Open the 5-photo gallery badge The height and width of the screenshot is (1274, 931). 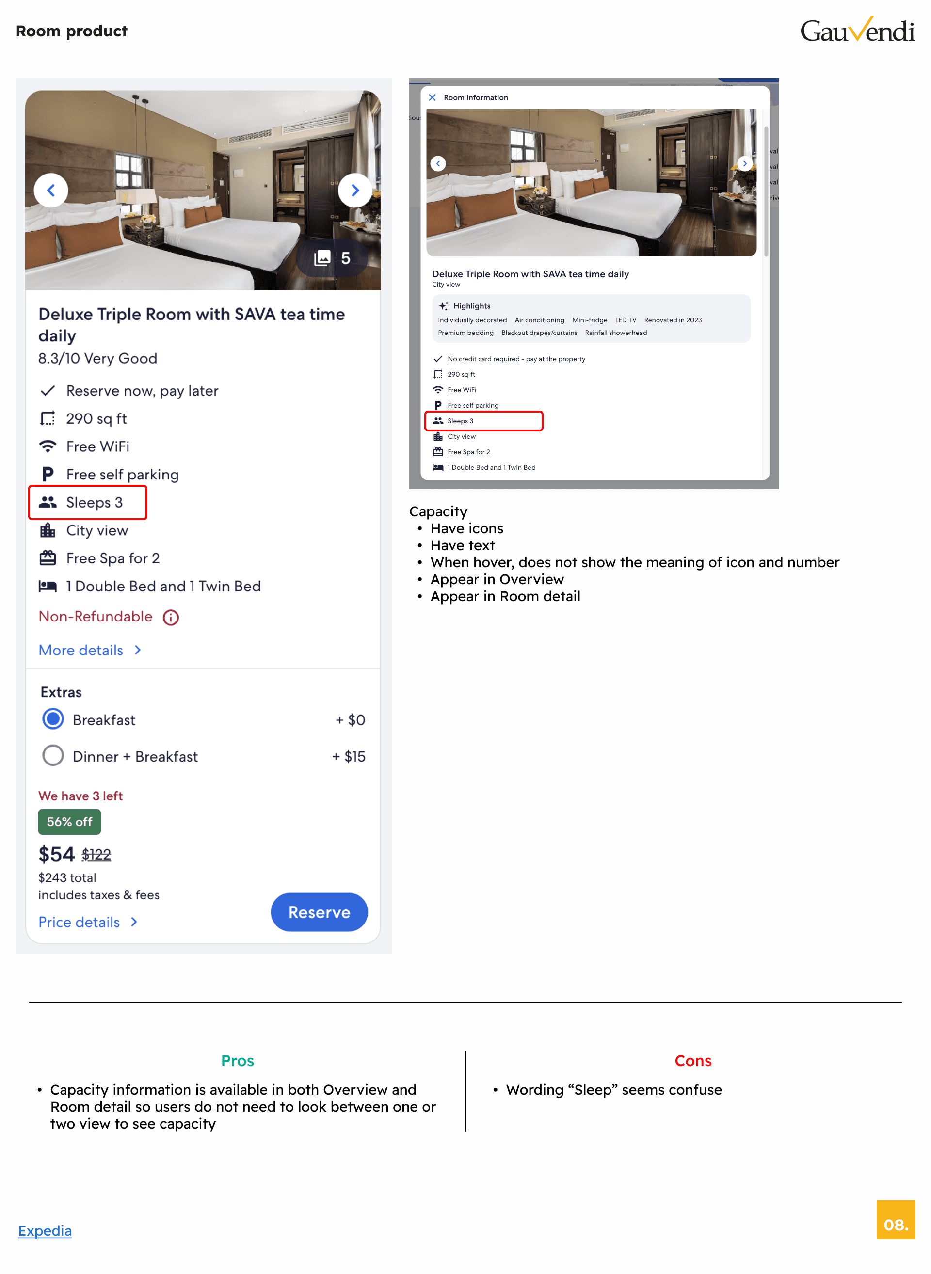point(332,258)
